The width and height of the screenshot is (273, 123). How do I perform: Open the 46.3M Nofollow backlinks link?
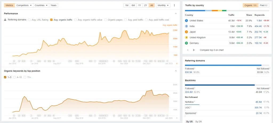(259, 101)
